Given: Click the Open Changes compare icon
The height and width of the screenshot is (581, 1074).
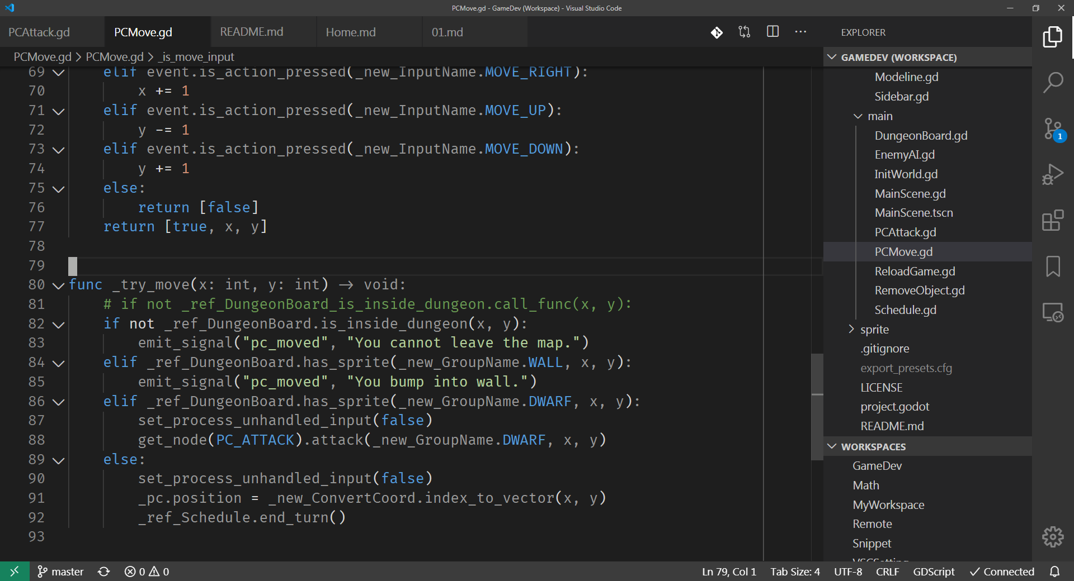Looking at the screenshot, I should (x=745, y=32).
